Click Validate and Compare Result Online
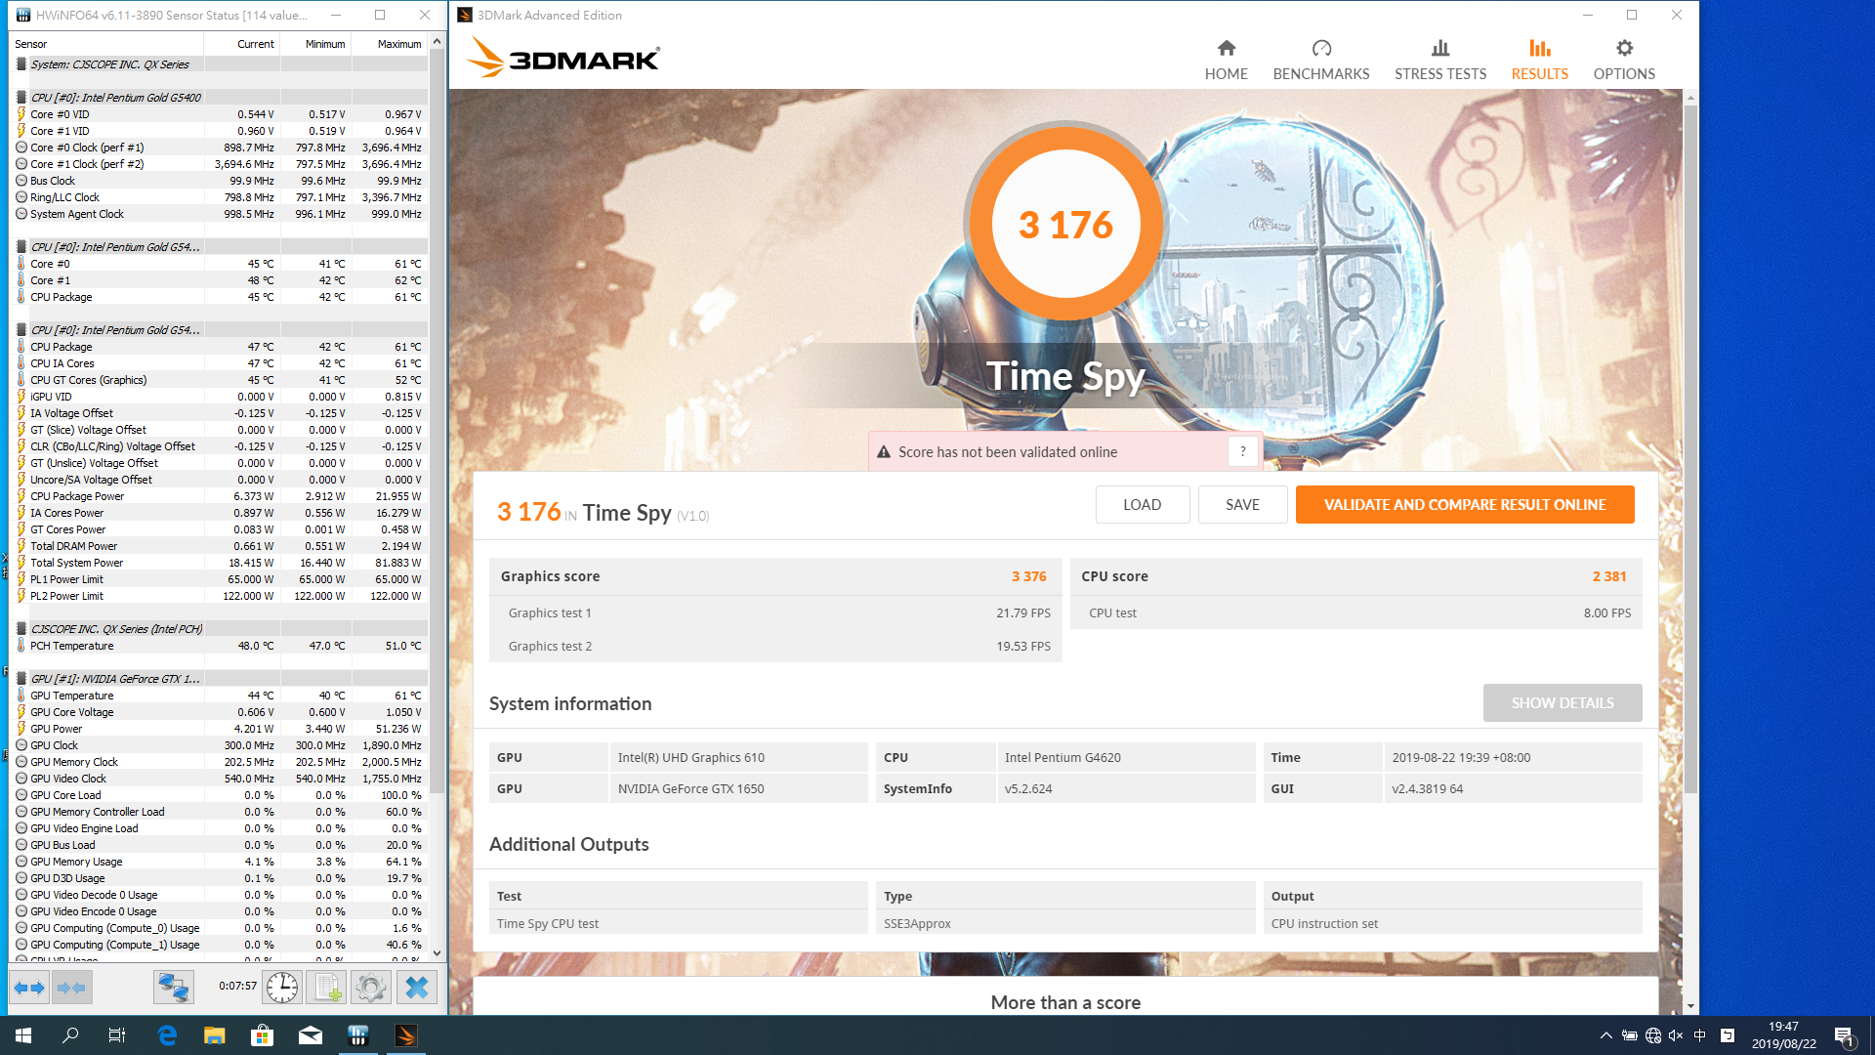The height and width of the screenshot is (1055, 1875). pyautogui.click(x=1464, y=505)
